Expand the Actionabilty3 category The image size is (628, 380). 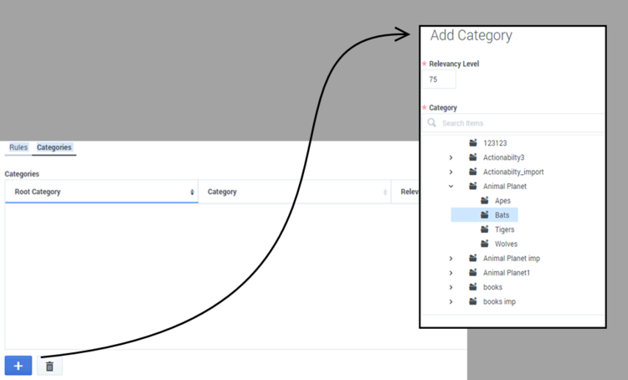click(451, 157)
